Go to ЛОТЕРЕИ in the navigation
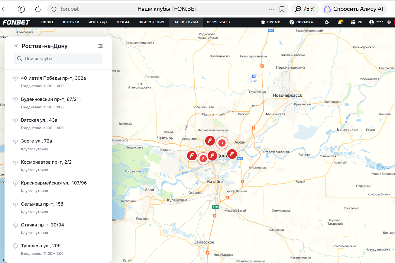 (x=71, y=22)
